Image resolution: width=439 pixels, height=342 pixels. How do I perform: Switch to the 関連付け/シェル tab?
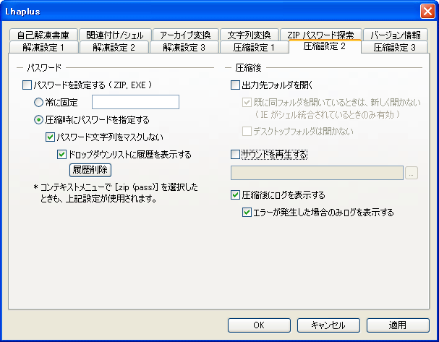click(115, 35)
